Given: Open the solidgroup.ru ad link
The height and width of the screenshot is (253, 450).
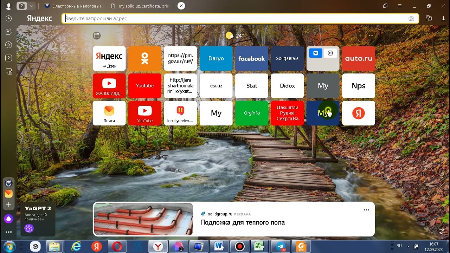Looking at the screenshot, I should click(220, 214).
